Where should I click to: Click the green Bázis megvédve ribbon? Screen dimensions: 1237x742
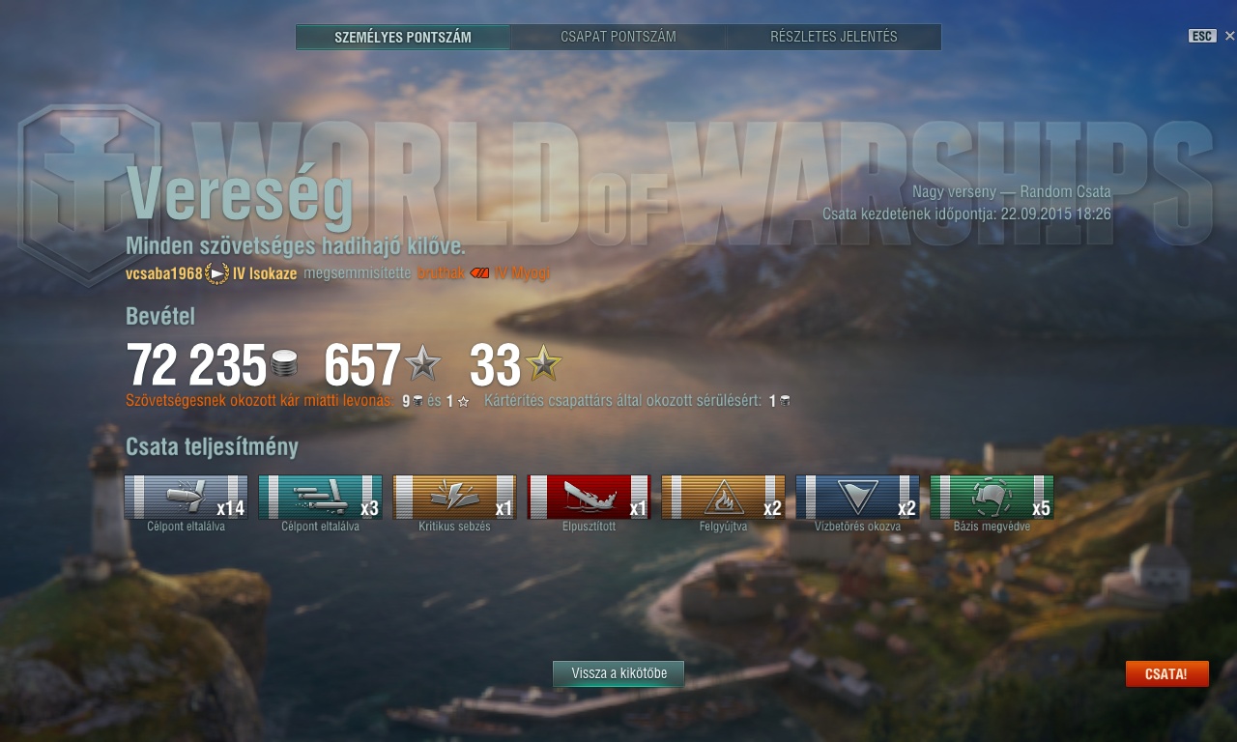coord(992,497)
